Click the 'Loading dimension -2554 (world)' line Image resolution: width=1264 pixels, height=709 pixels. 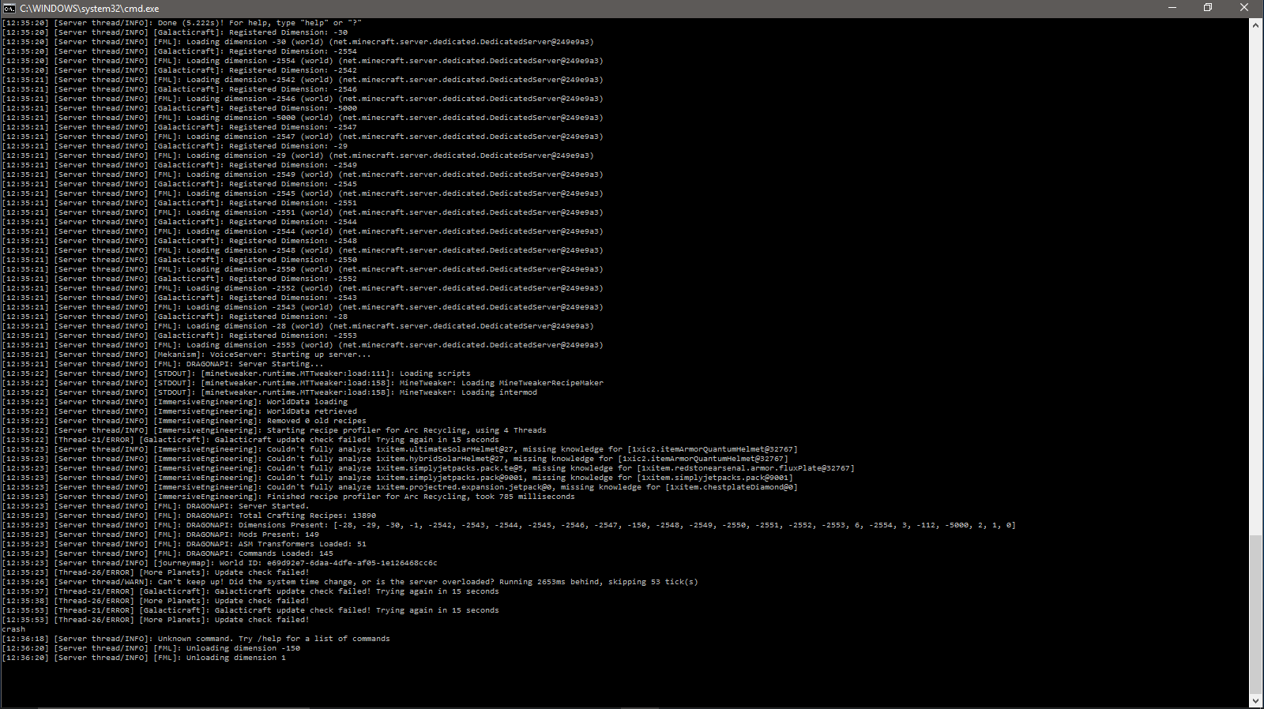[303, 61]
